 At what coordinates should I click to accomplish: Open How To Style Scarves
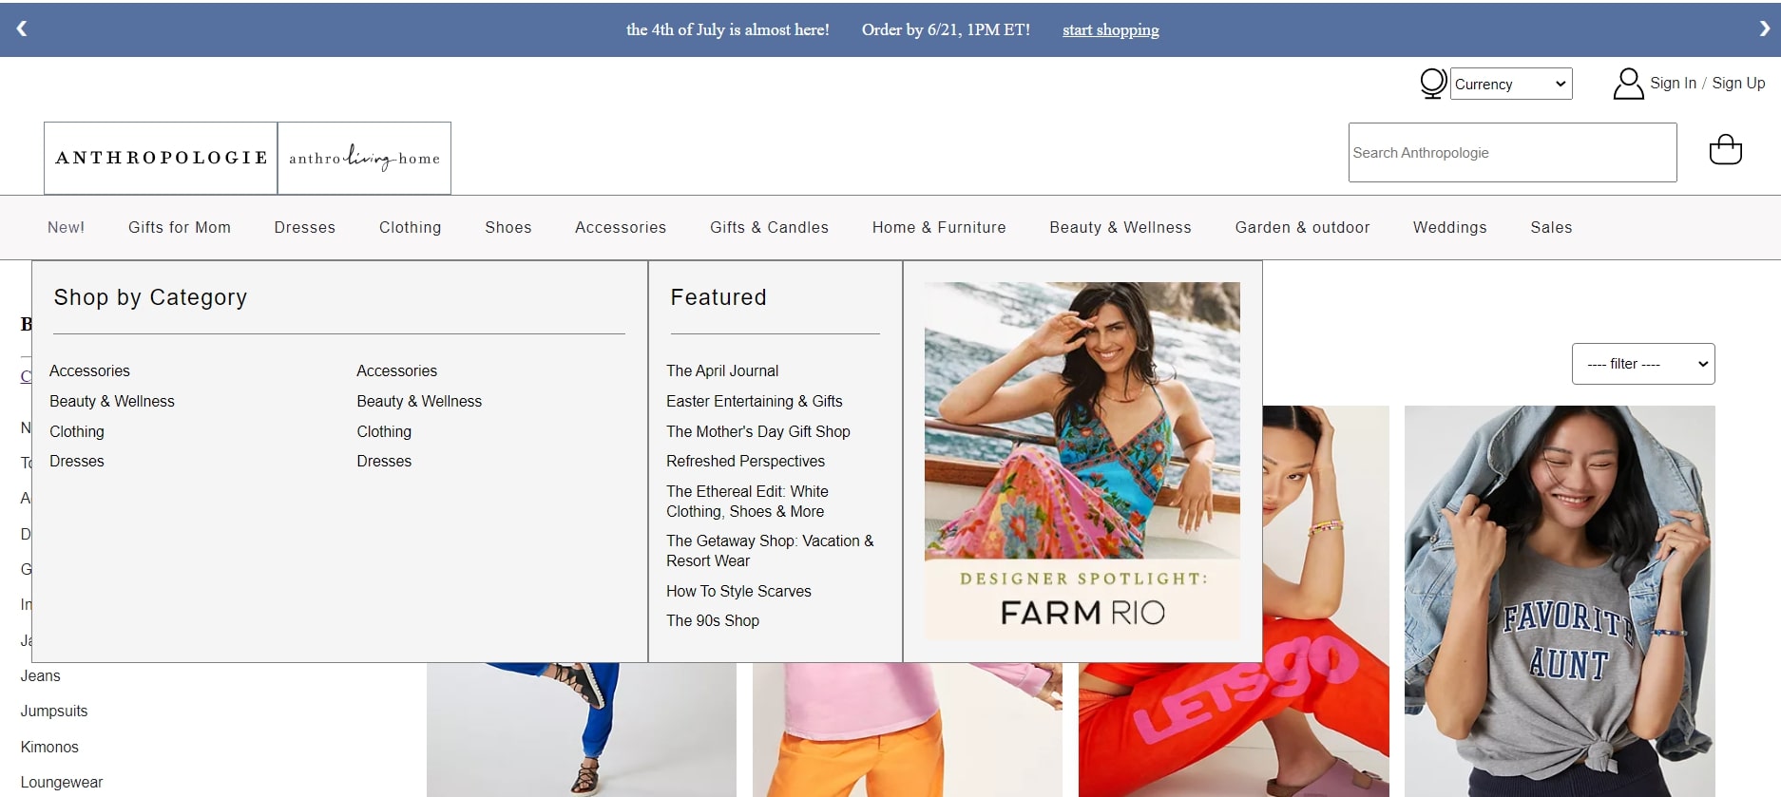click(739, 591)
